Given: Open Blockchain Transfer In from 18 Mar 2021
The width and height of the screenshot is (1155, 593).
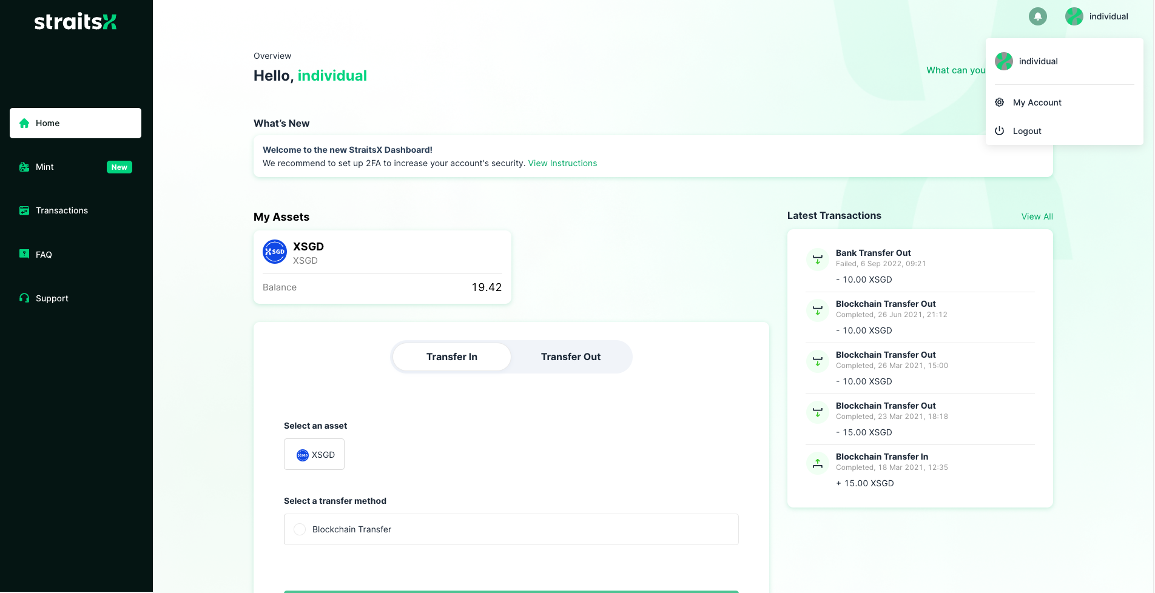Looking at the screenshot, I should (920, 470).
